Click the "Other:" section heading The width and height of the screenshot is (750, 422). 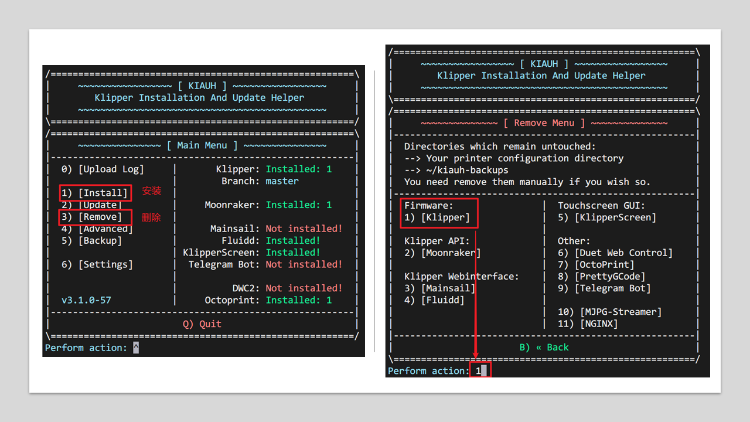574,241
